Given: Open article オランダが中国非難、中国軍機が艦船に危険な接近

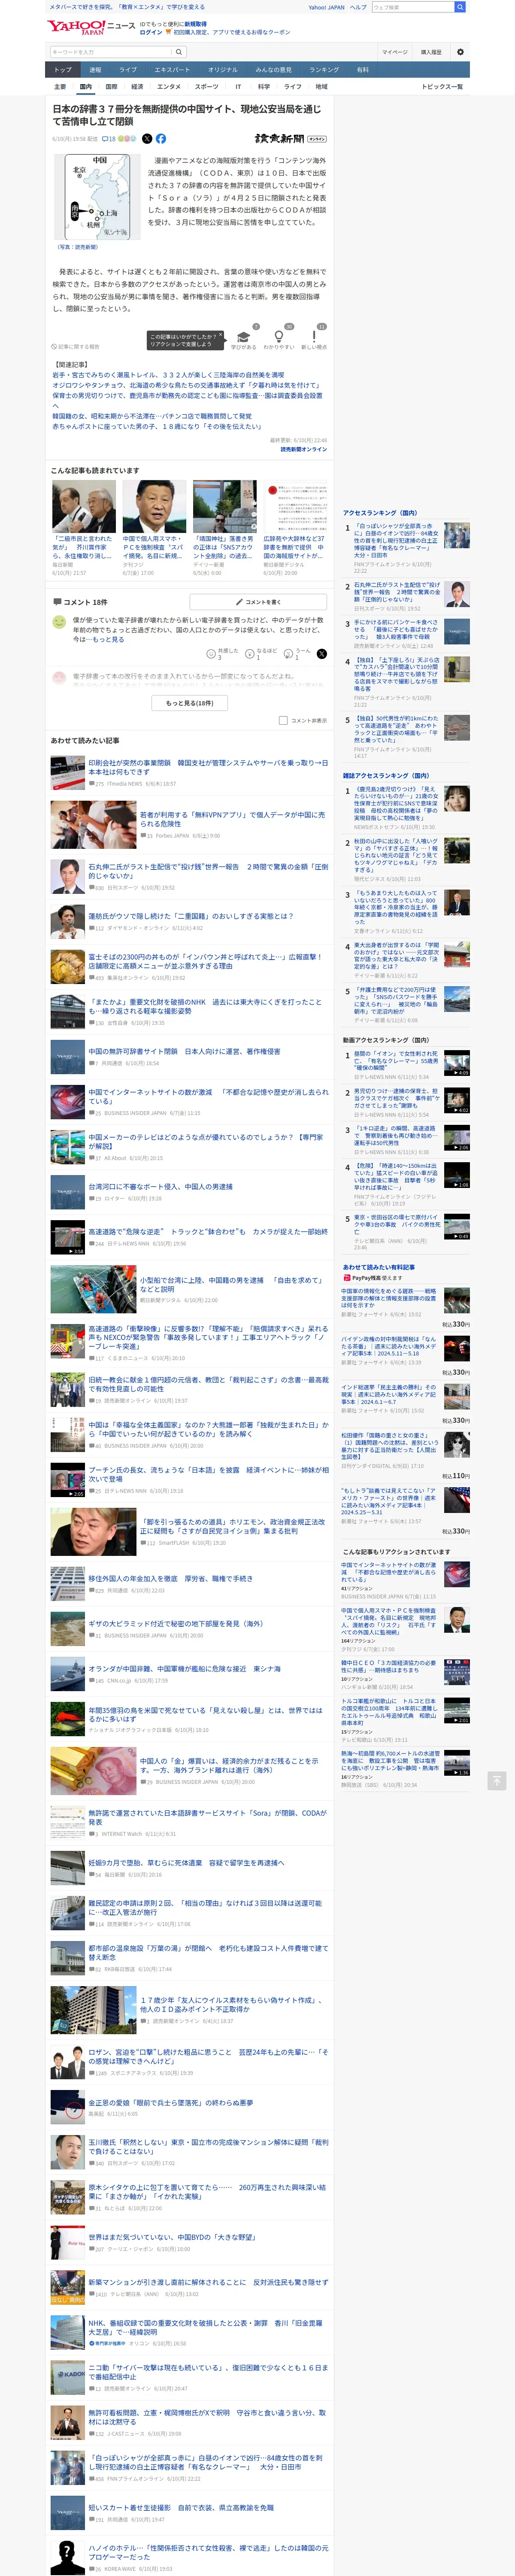Looking at the screenshot, I should click(x=184, y=1668).
